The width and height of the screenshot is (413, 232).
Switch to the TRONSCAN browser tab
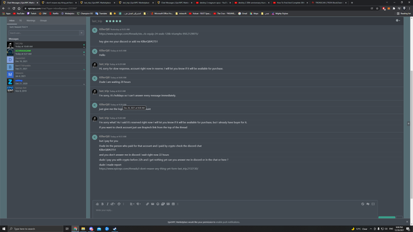coord(328,3)
